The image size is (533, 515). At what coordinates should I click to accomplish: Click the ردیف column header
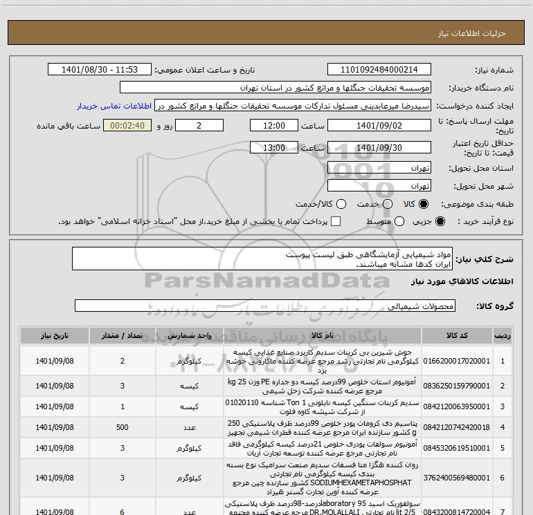coord(503,335)
